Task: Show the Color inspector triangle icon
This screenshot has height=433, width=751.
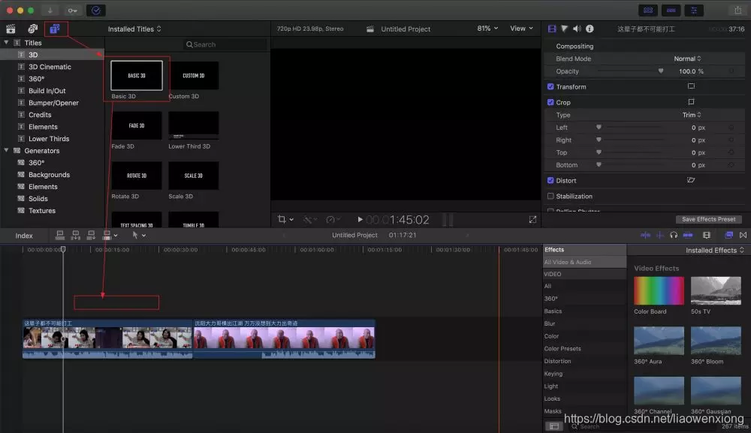Action: [564, 29]
